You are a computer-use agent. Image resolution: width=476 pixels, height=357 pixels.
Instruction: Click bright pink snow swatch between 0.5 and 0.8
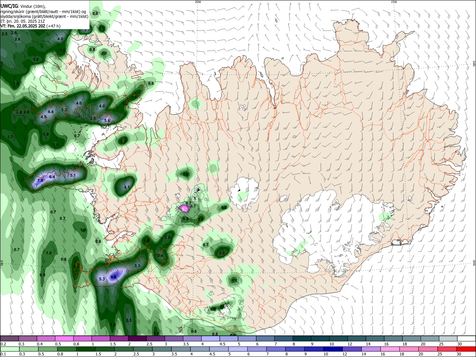tap(64, 339)
